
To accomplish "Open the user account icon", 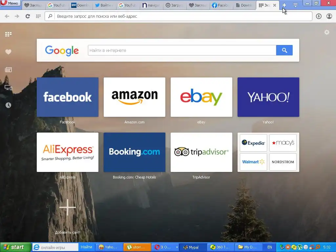I will pyautogui.click(x=329, y=16).
